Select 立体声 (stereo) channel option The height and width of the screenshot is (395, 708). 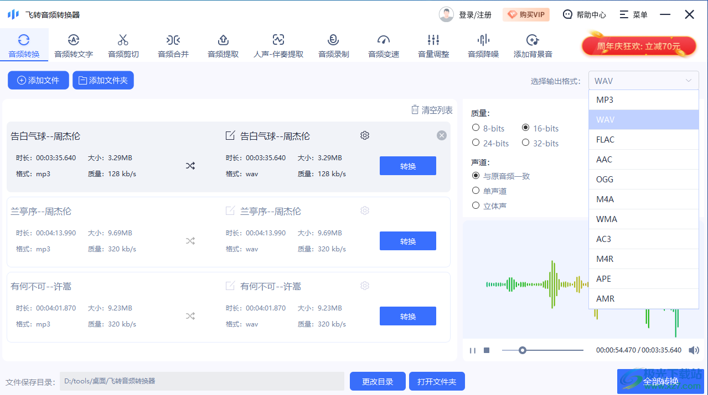(476, 205)
